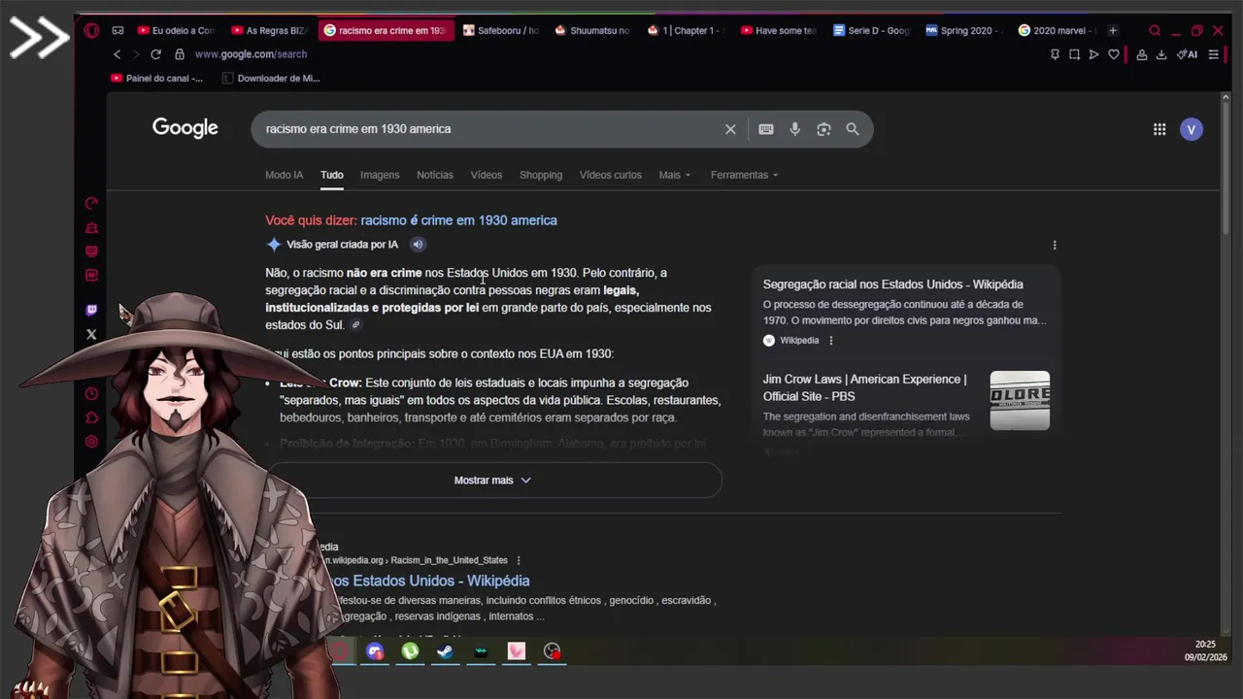This screenshot has height=699, width=1243.
Task: Open workspaces icon next to Opera logo
Action: [118, 30]
